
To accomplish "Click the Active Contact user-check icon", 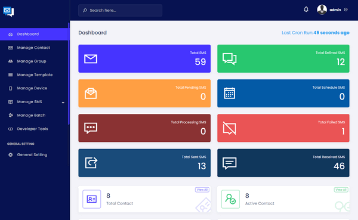I will [230, 199].
